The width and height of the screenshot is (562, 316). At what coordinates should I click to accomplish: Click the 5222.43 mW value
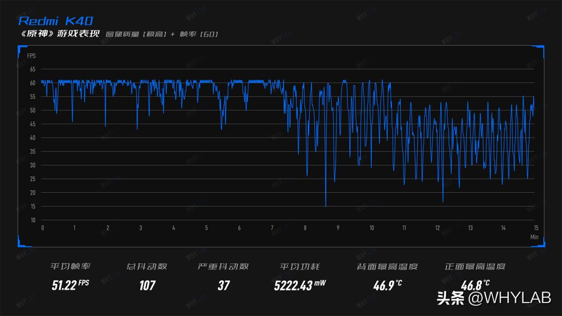(300, 285)
